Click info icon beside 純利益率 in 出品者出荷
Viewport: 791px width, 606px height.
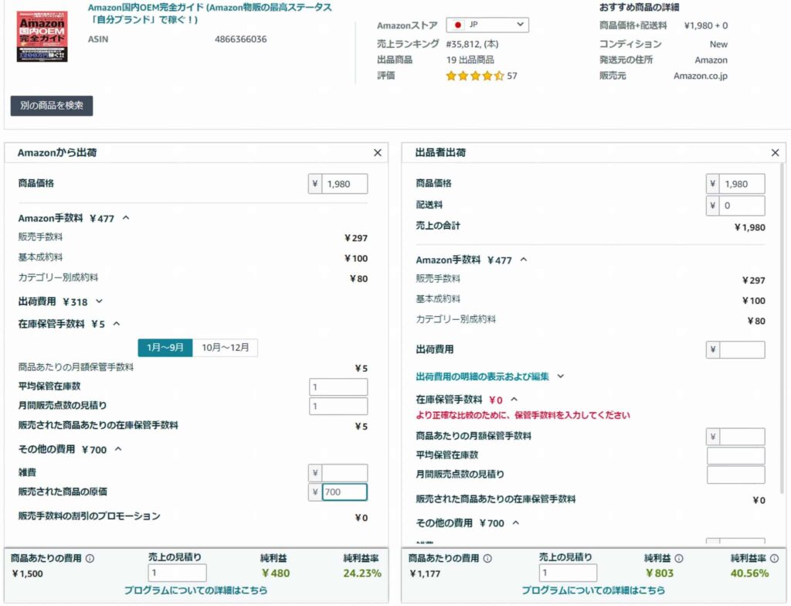[x=774, y=559]
